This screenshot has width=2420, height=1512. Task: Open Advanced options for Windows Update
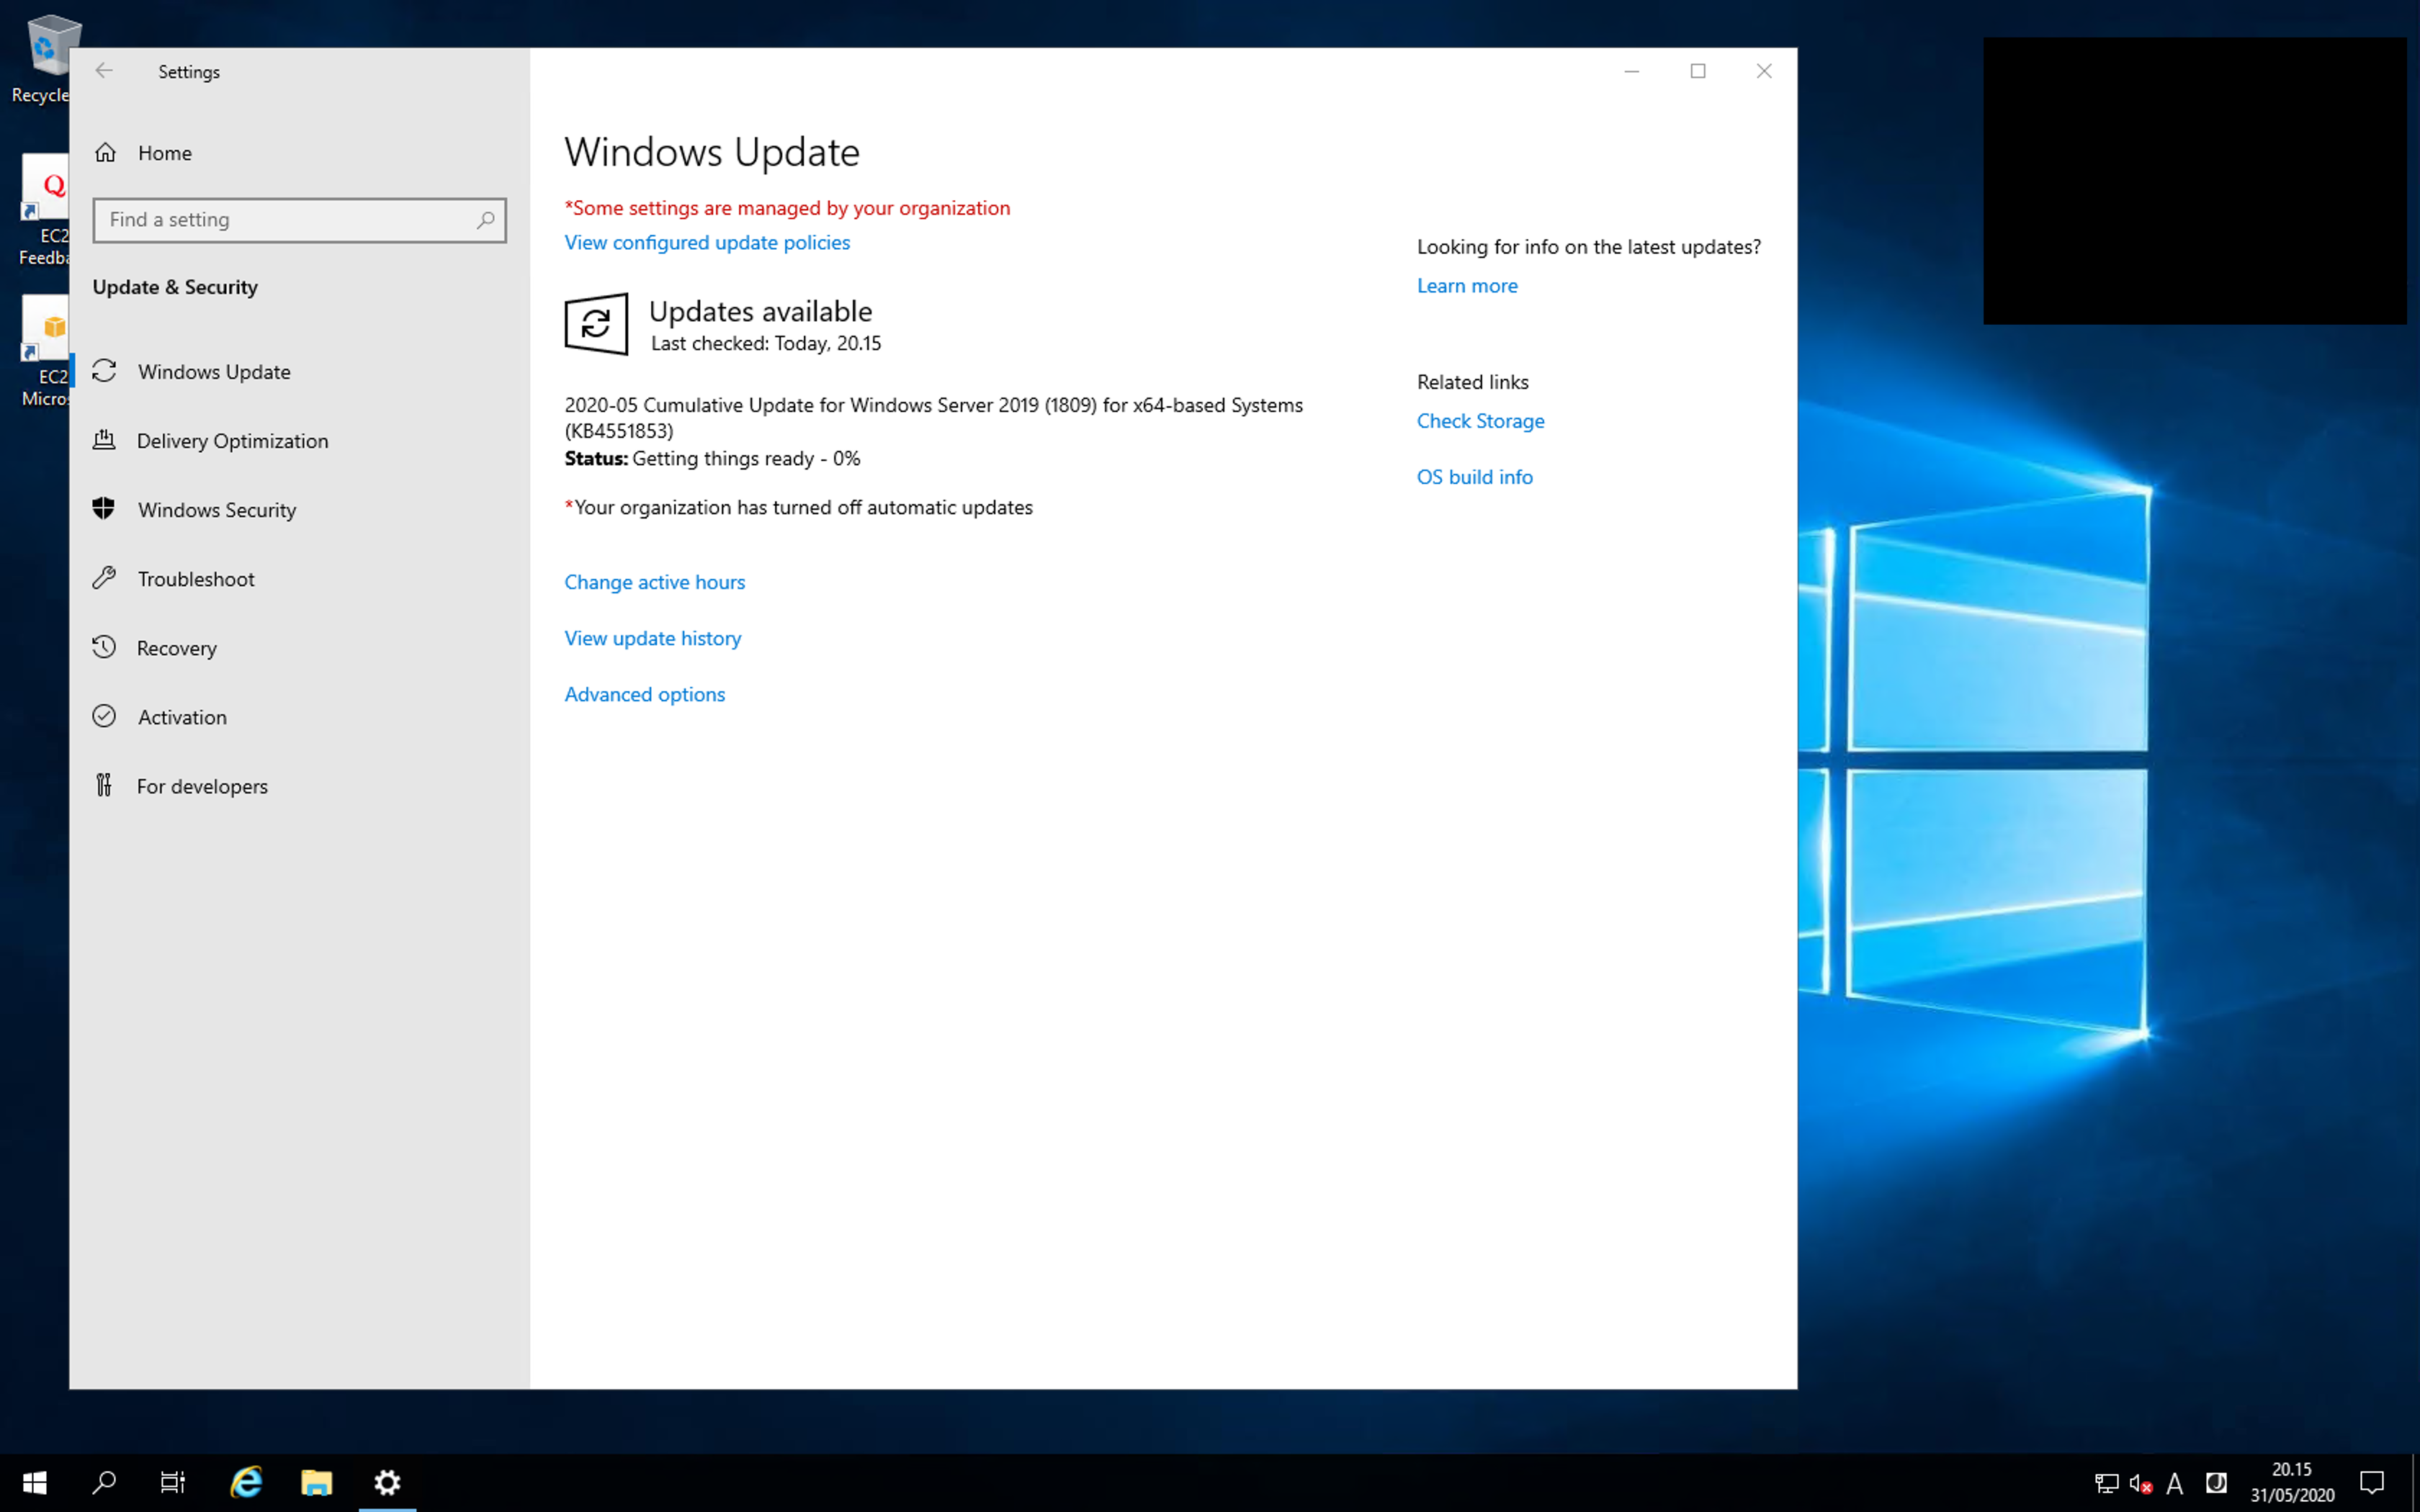click(x=644, y=694)
